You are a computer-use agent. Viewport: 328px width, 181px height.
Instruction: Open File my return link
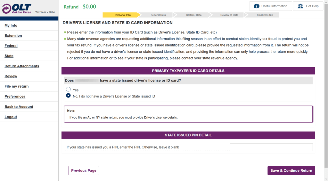tap(17, 86)
